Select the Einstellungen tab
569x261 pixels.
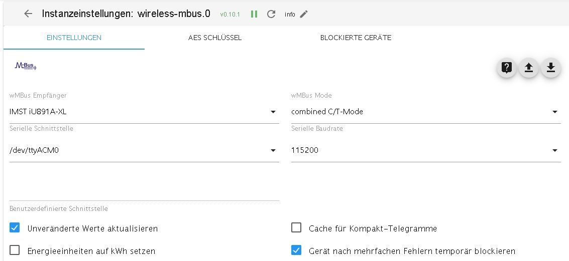(x=74, y=38)
